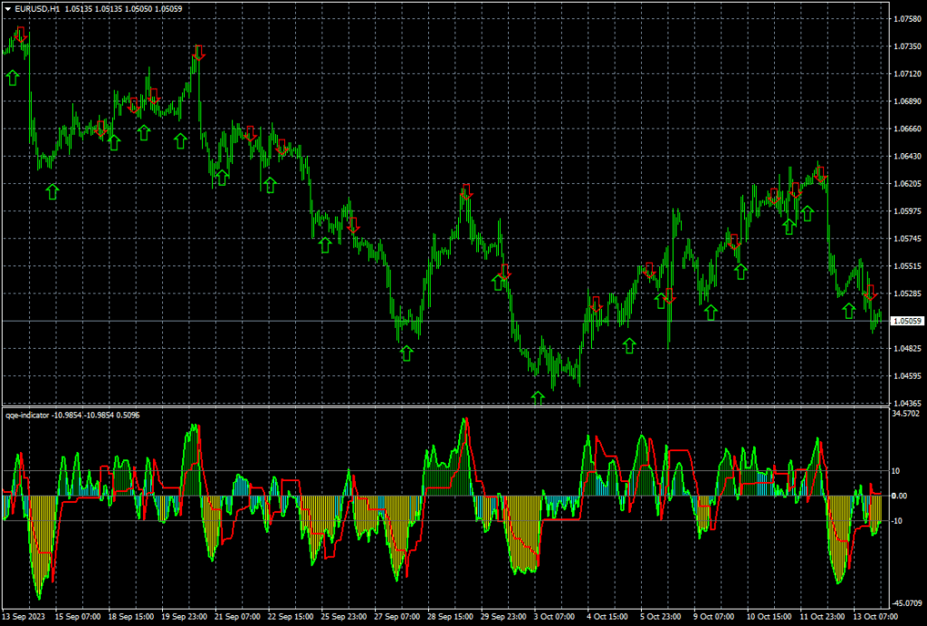The height and width of the screenshot is (626, 927).
Task: Select red sell arrow atop 19 Sep spike
Action: 198,53
